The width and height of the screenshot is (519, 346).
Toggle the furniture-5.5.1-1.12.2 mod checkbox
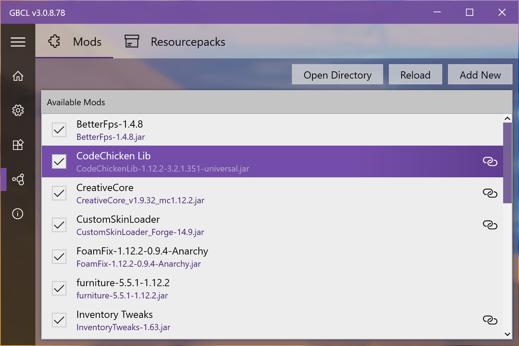click(x=59, y=288)
